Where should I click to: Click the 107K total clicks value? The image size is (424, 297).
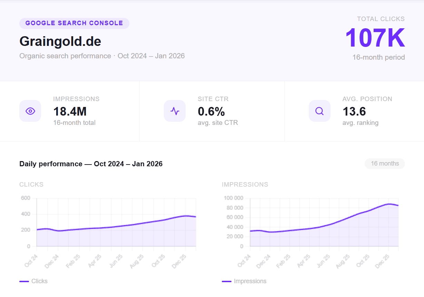375,38
